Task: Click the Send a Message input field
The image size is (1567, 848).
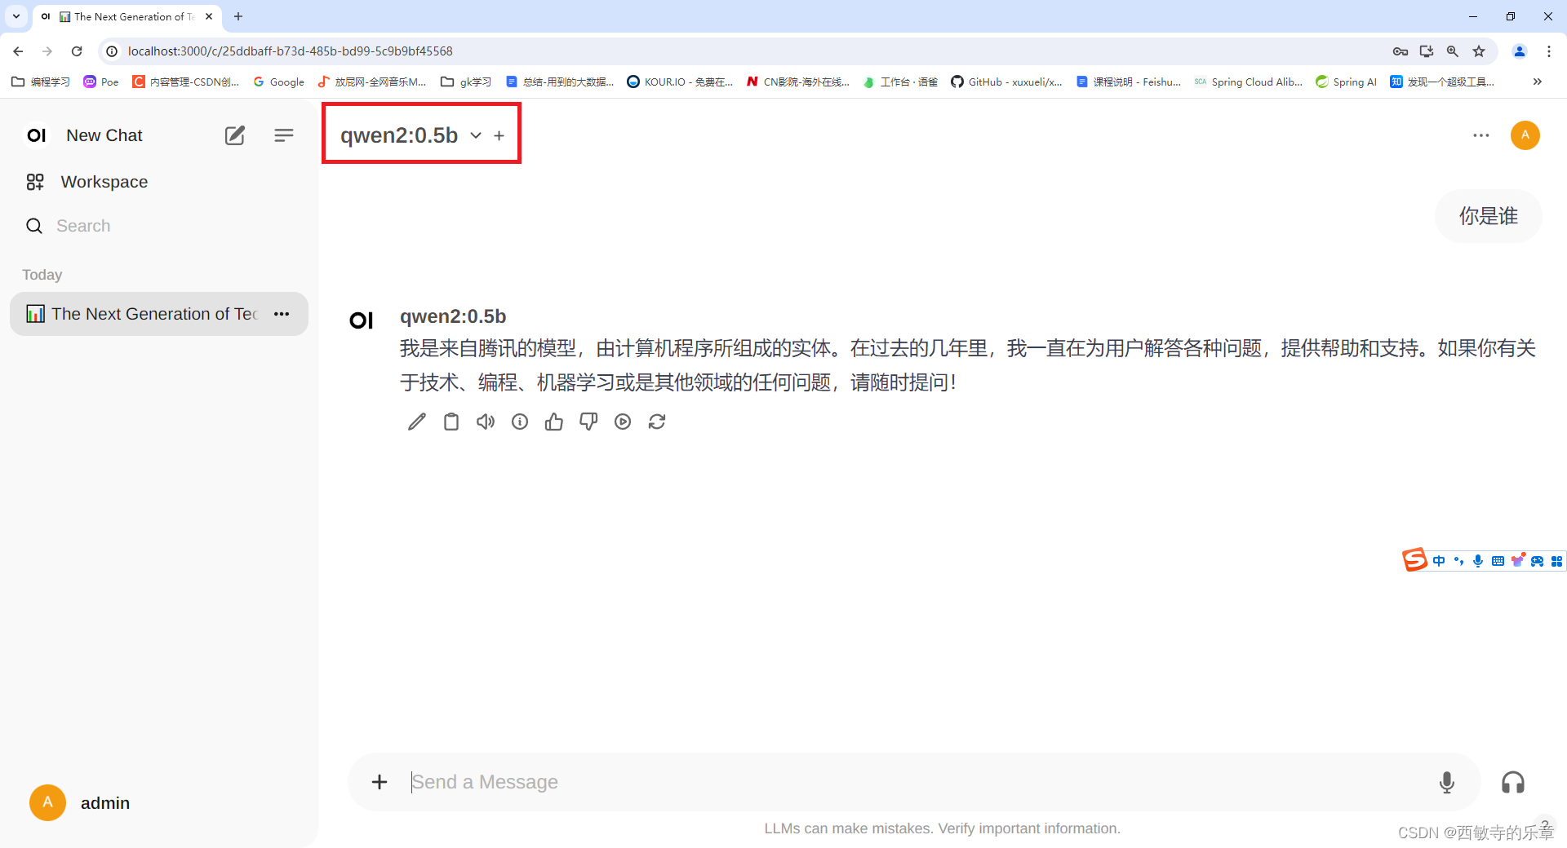Action: click(735, 781)
